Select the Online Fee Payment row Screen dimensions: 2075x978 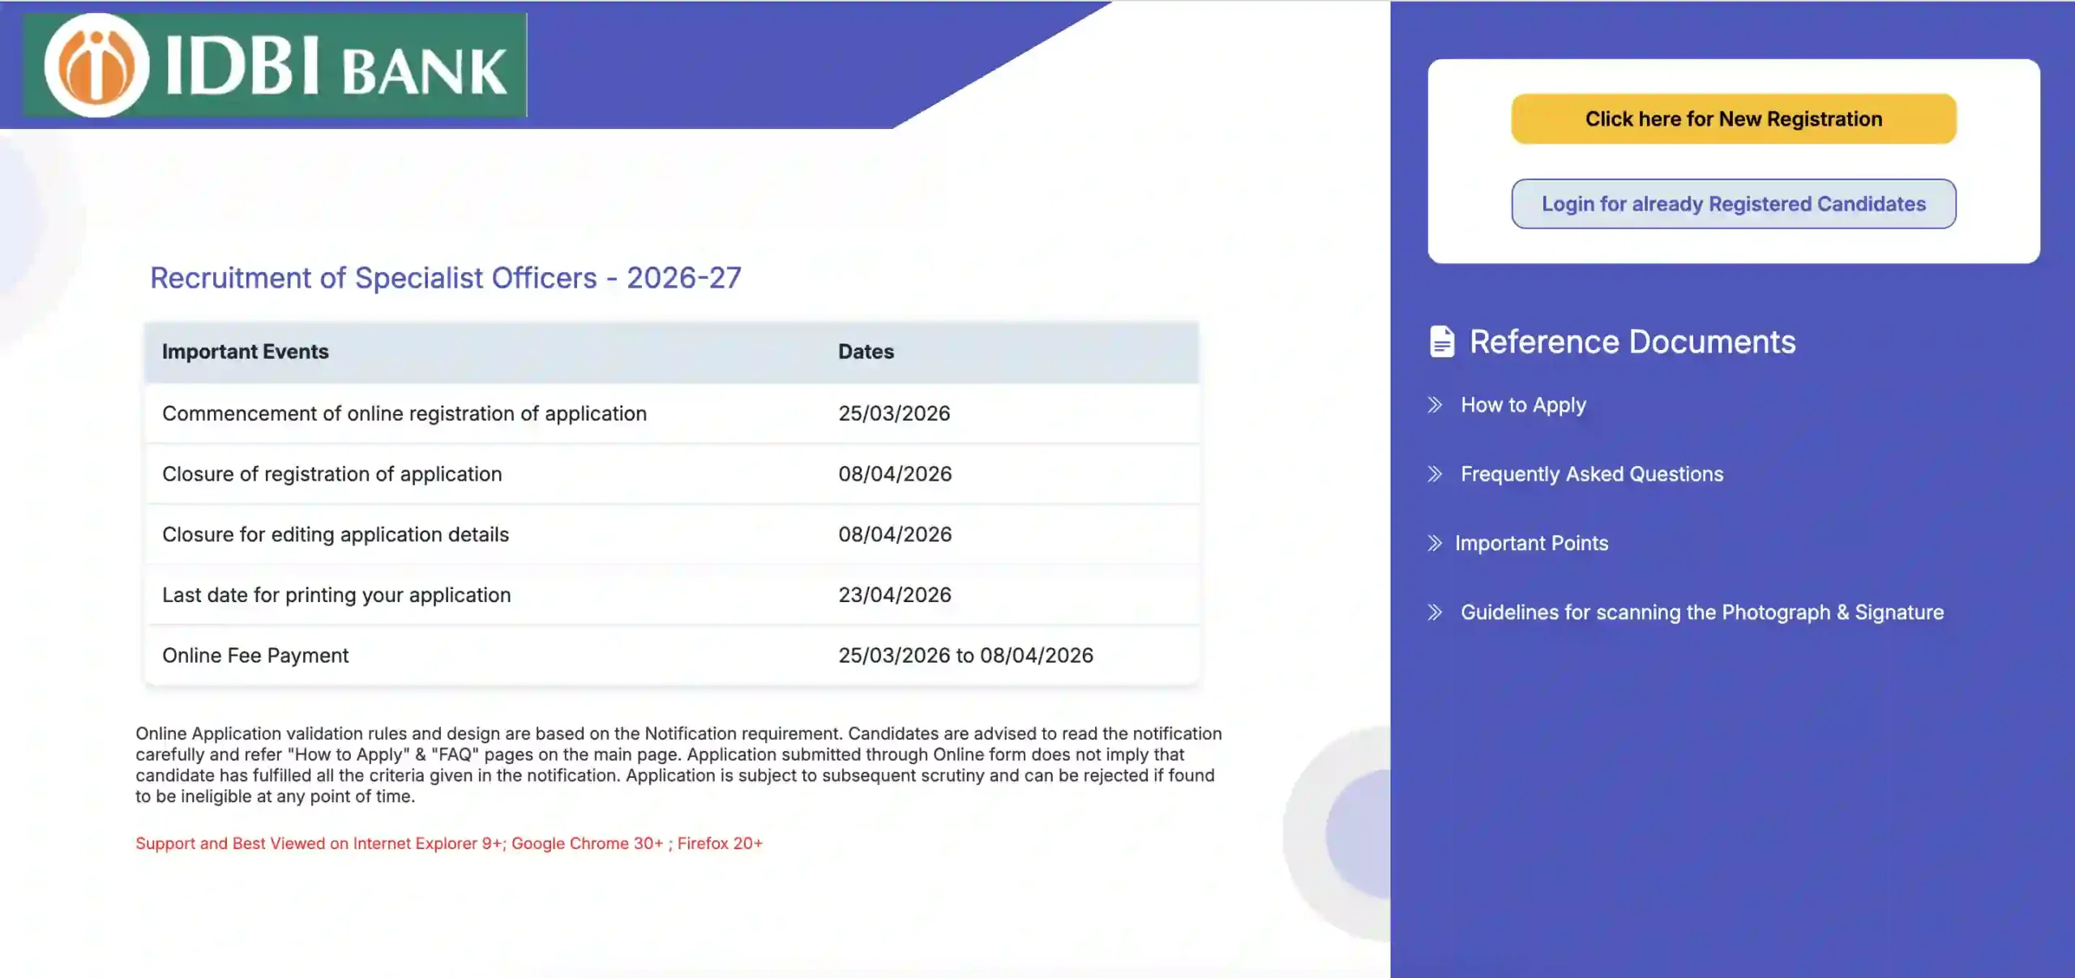point(255,656)
